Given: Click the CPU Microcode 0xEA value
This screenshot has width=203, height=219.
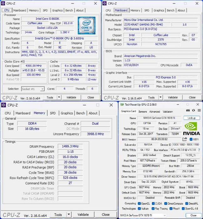Looking at the screenshot, I should tap(189, 65).
